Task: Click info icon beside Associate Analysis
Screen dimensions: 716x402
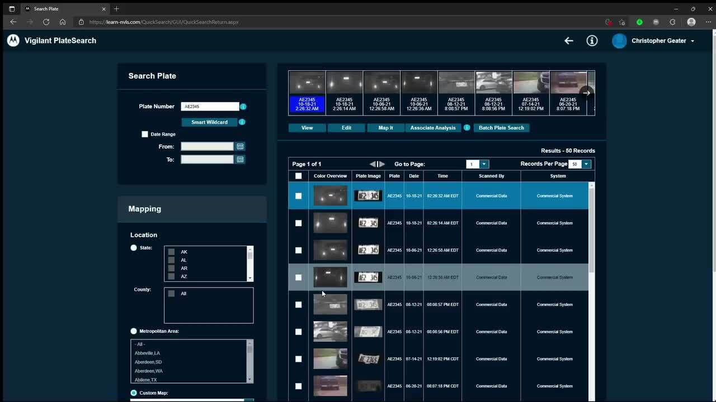Action: coord(467,128)
